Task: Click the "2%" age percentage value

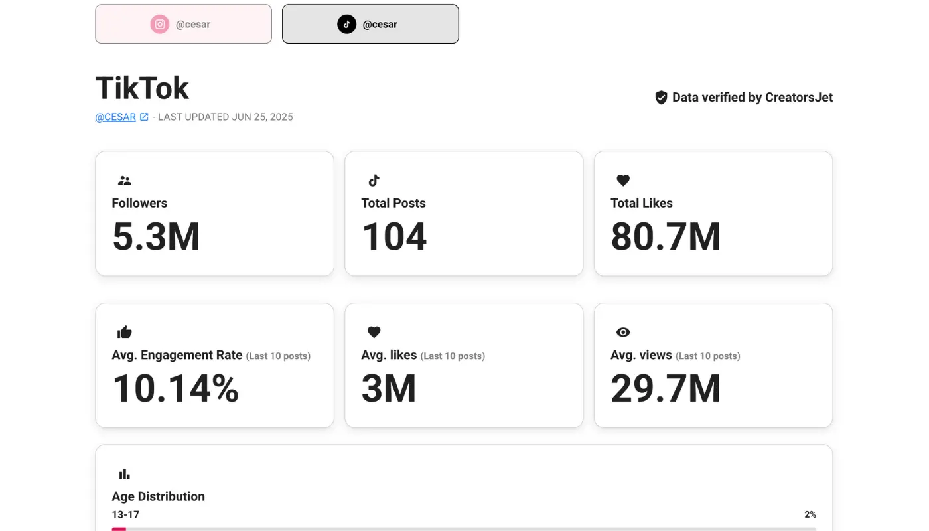Action: [x=810, y=514]
